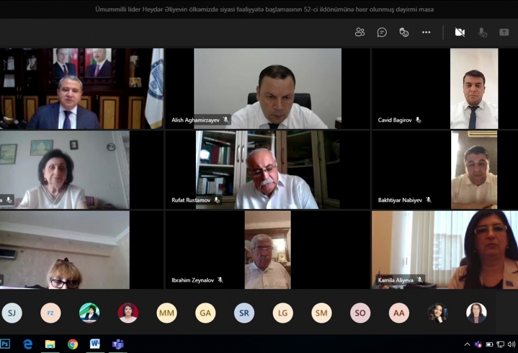This screenshot has height=353, width=518.
Task: Turn the camera on
Action: (460, 32)
